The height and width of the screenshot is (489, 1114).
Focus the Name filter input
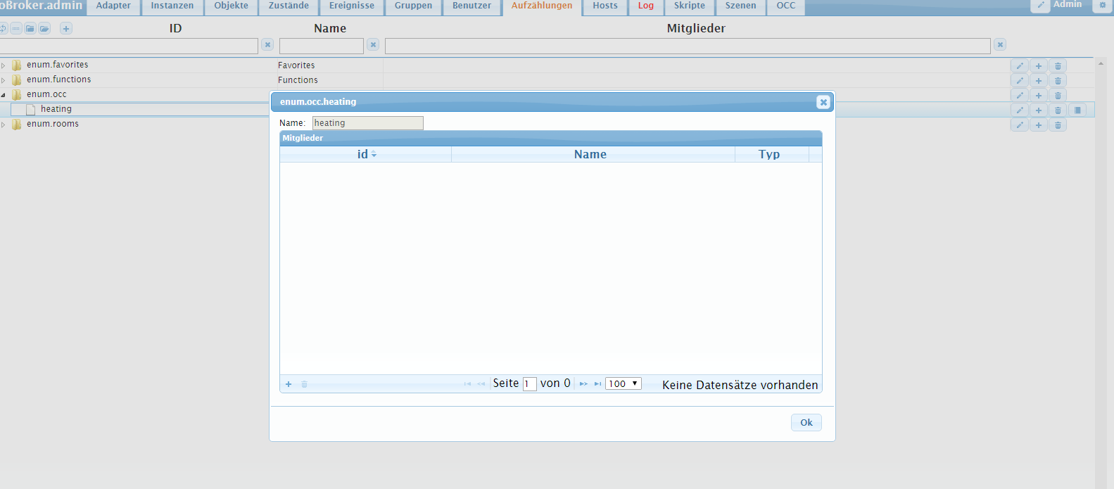coord(322,46)
